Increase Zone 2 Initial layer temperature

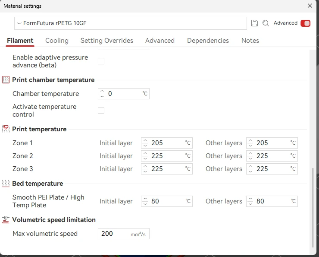click(145, 154)
